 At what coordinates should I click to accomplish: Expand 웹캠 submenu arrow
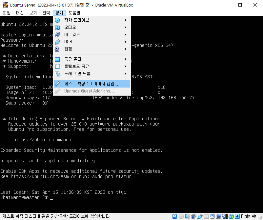point(126,49)
